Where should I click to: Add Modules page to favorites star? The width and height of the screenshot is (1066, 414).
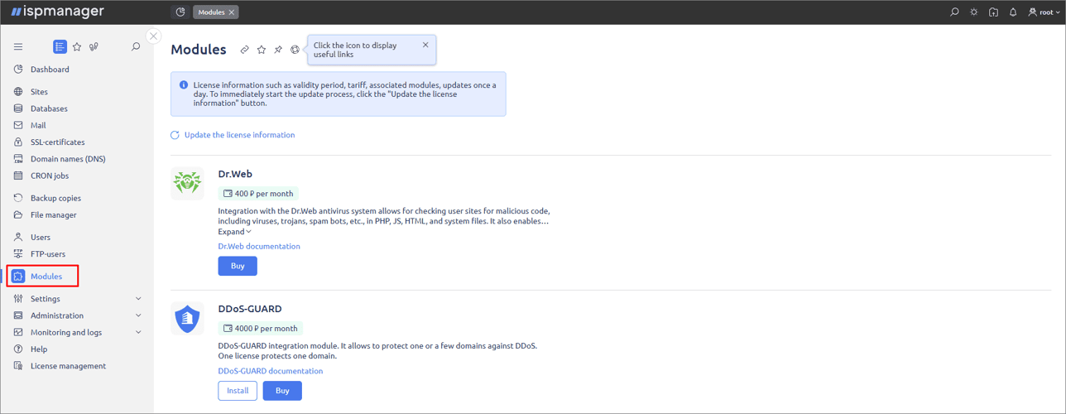[262, 50]
